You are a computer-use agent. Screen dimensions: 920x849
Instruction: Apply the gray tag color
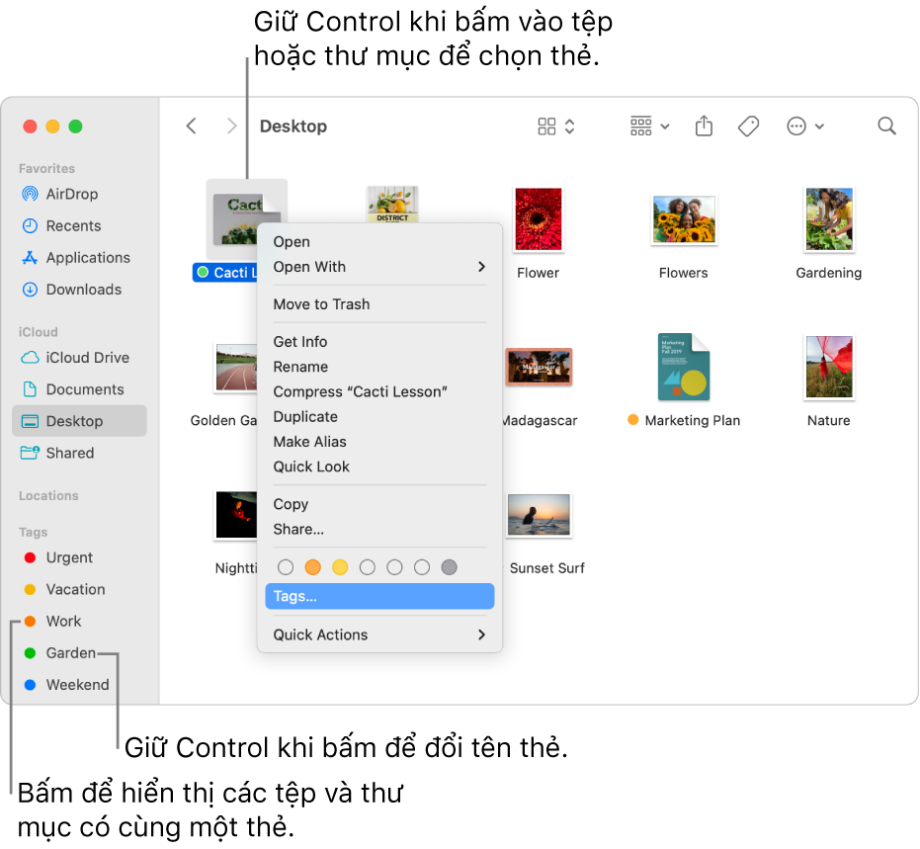coord(449,567)
